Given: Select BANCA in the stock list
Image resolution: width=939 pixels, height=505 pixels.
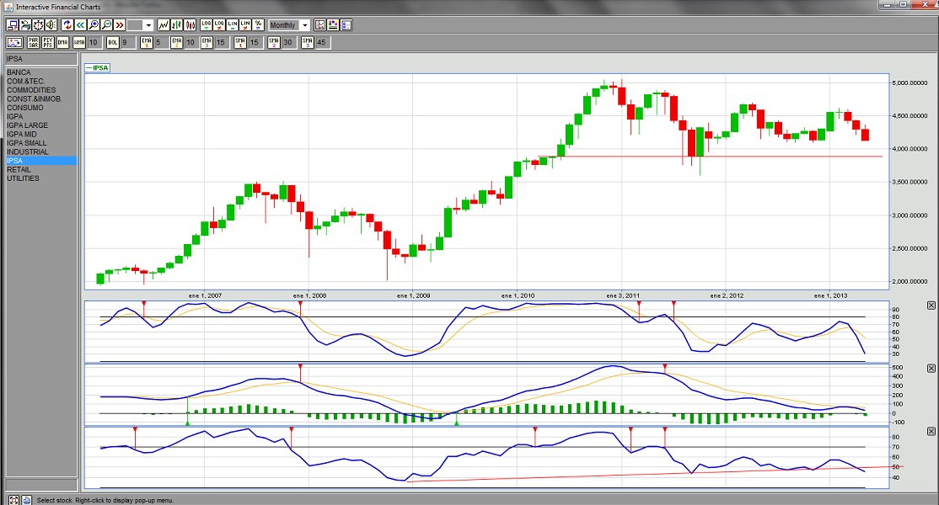Looking at the screenshot, I should 19,72.
